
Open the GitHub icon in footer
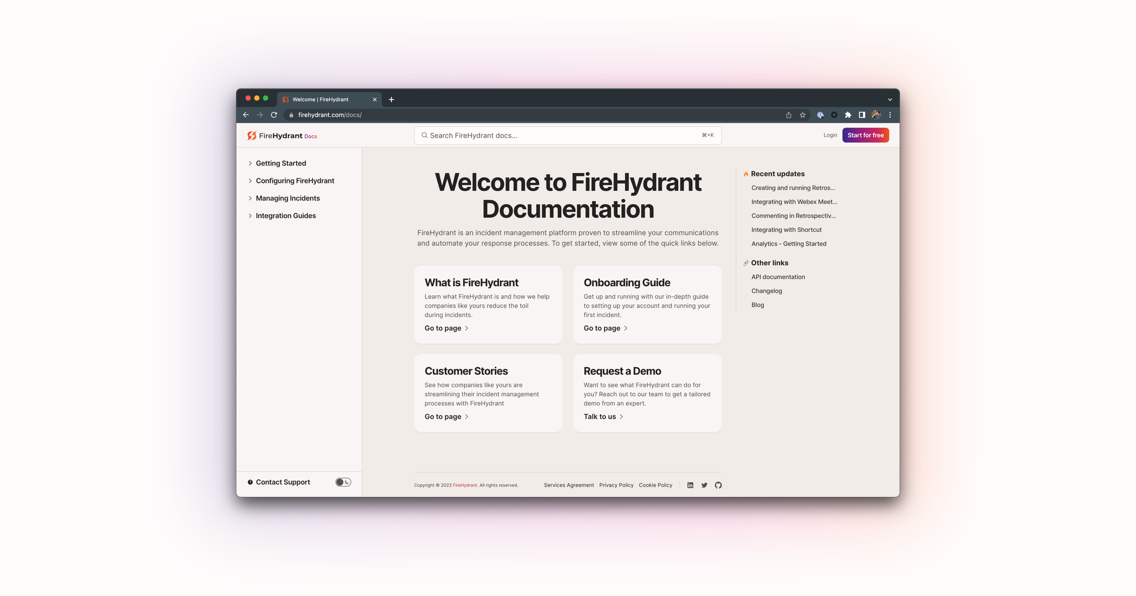pos(719,485)
